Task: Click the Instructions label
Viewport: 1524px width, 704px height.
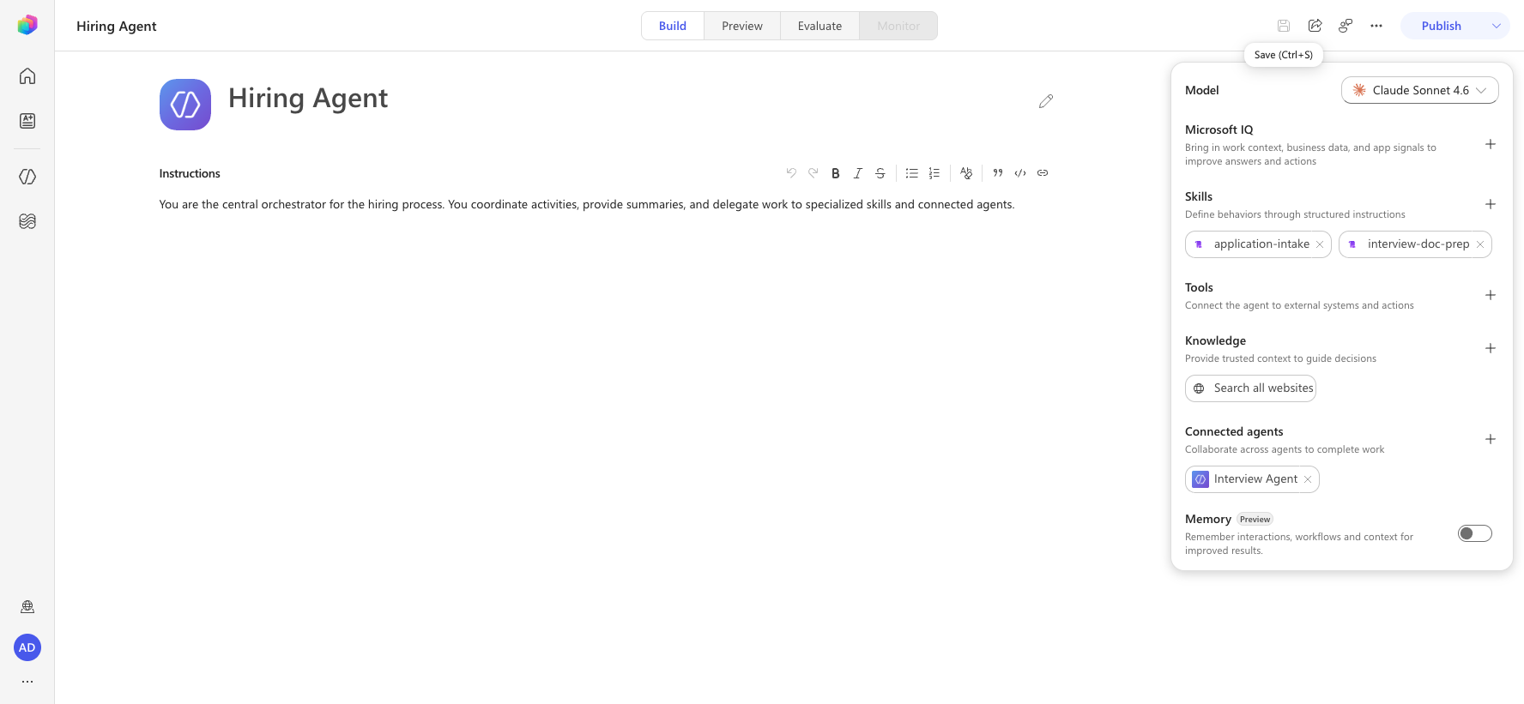Action: point(190,173)
